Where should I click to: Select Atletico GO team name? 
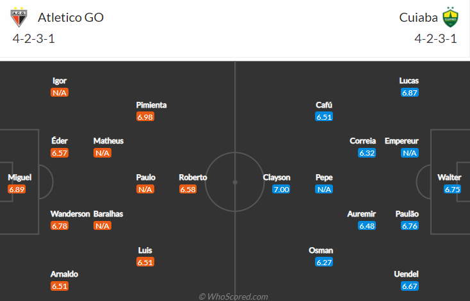pyautogui.click(x=70, y=17)
